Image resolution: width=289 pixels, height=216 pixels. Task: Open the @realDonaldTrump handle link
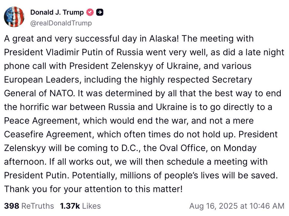pos(61,23)
